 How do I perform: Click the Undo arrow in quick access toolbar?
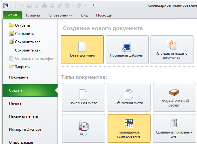[67, 5]
